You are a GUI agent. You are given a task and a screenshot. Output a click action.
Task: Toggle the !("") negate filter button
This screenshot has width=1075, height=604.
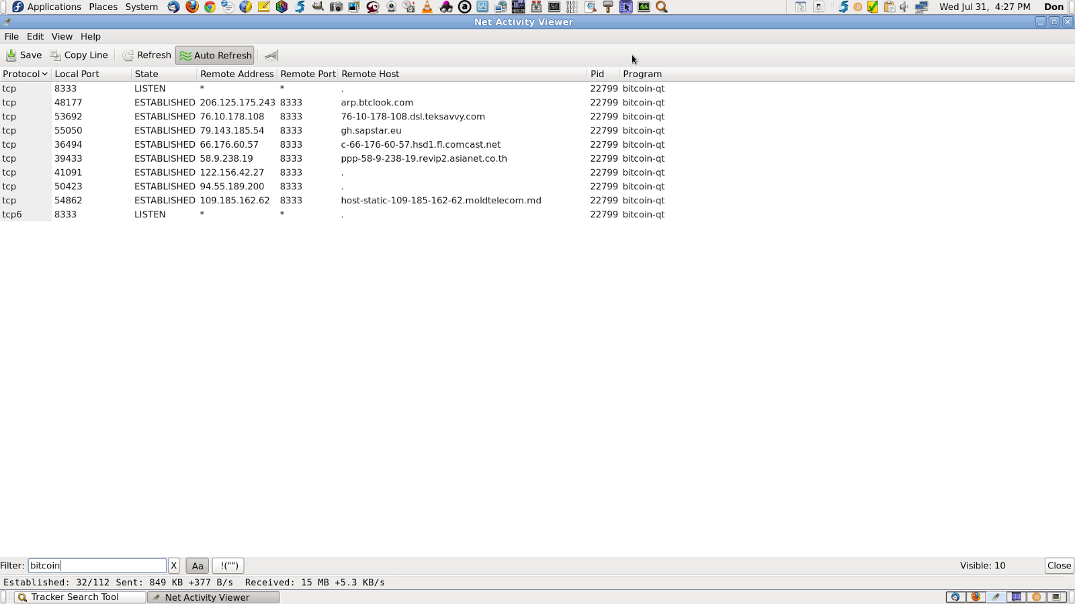click(228, 566)
